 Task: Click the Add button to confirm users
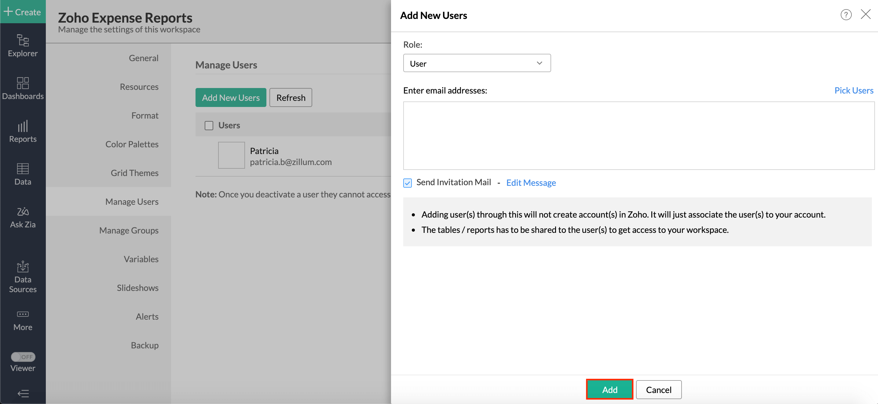point(609,389)
